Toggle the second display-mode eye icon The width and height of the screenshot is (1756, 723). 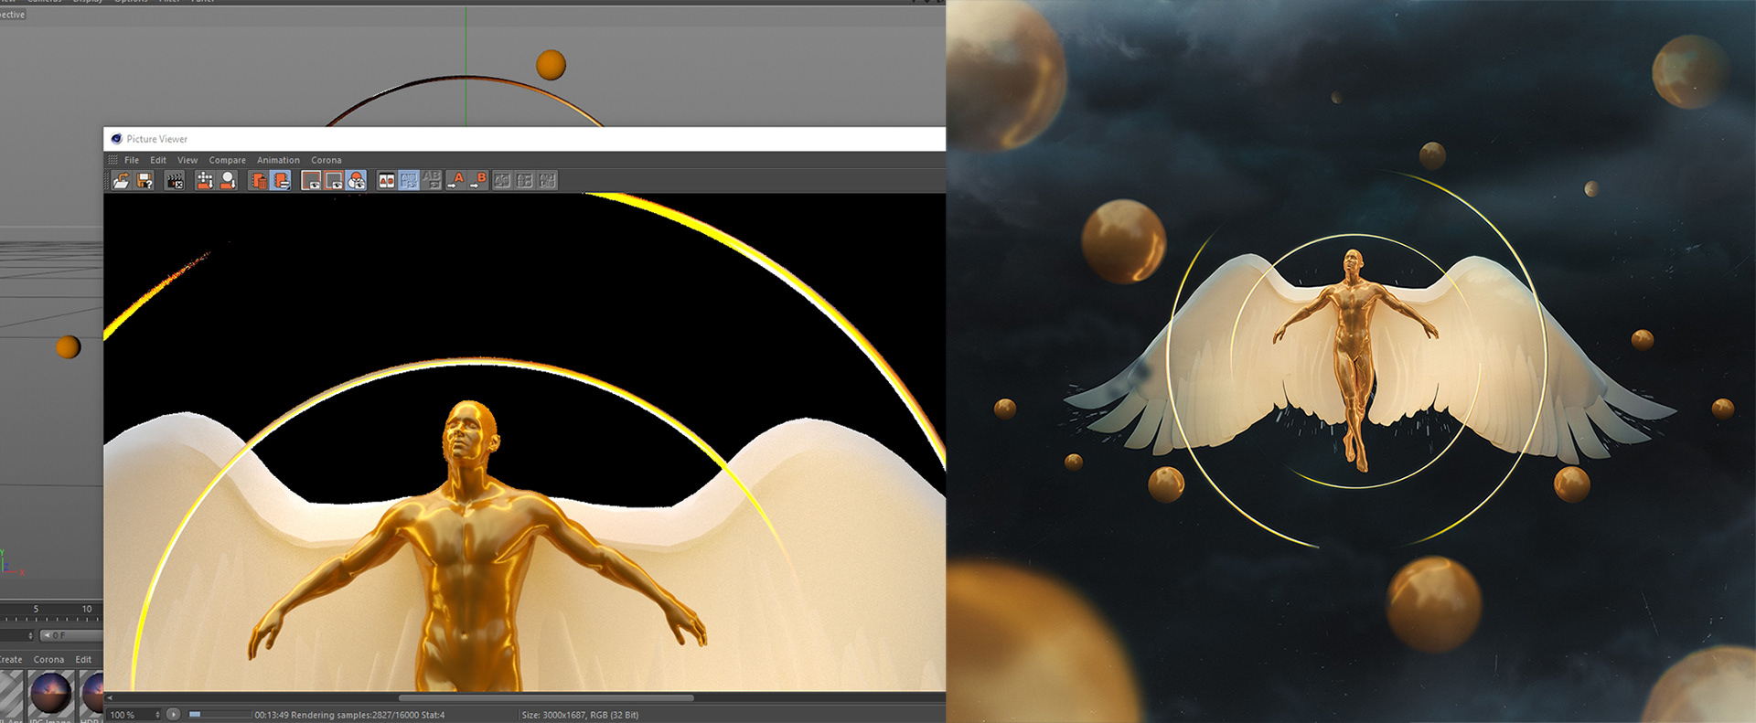click(x=334, y=181)
